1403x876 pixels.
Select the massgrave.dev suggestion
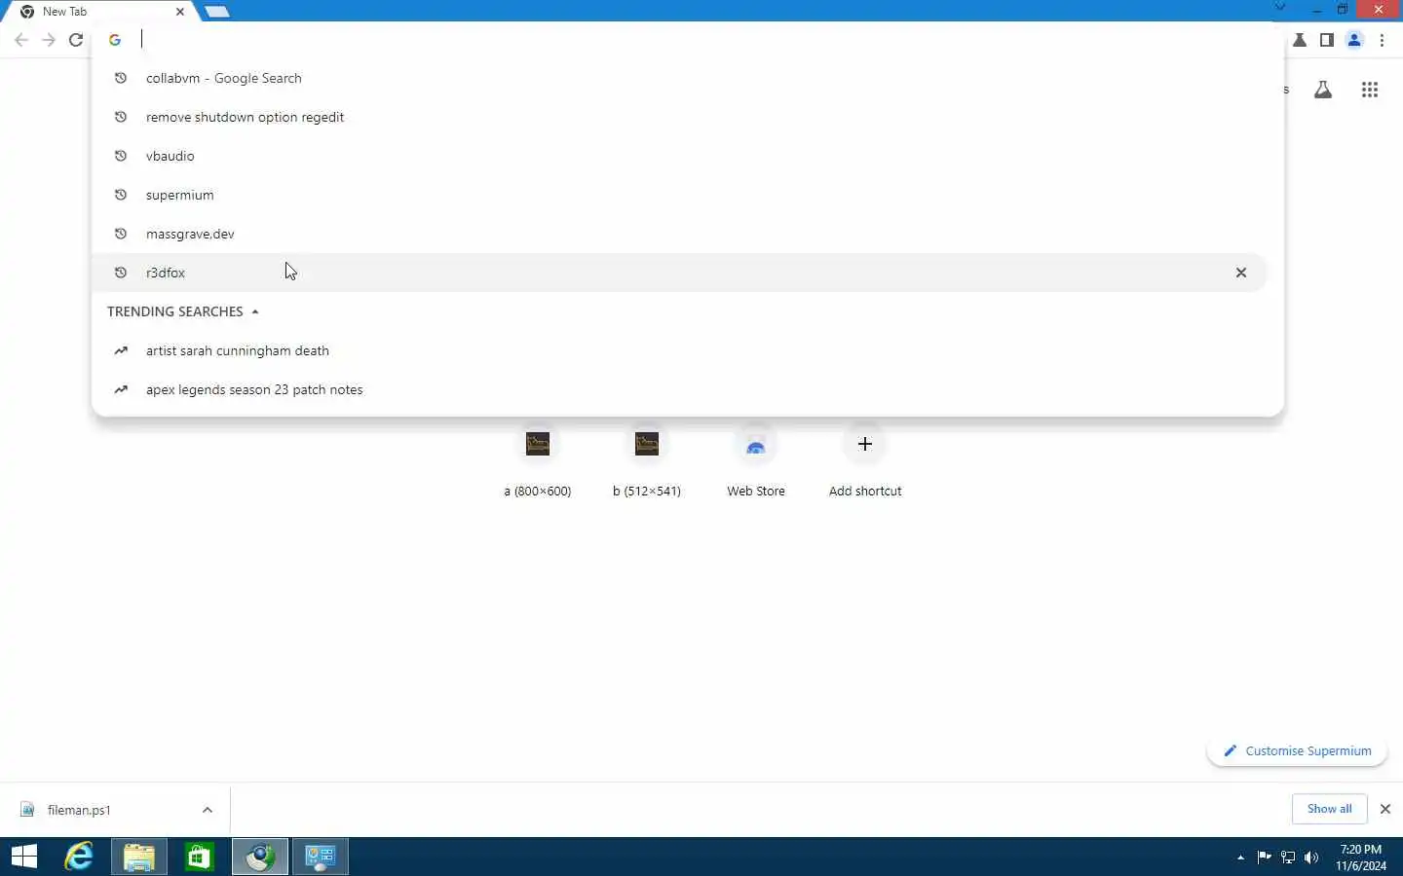tap(679, 234)
